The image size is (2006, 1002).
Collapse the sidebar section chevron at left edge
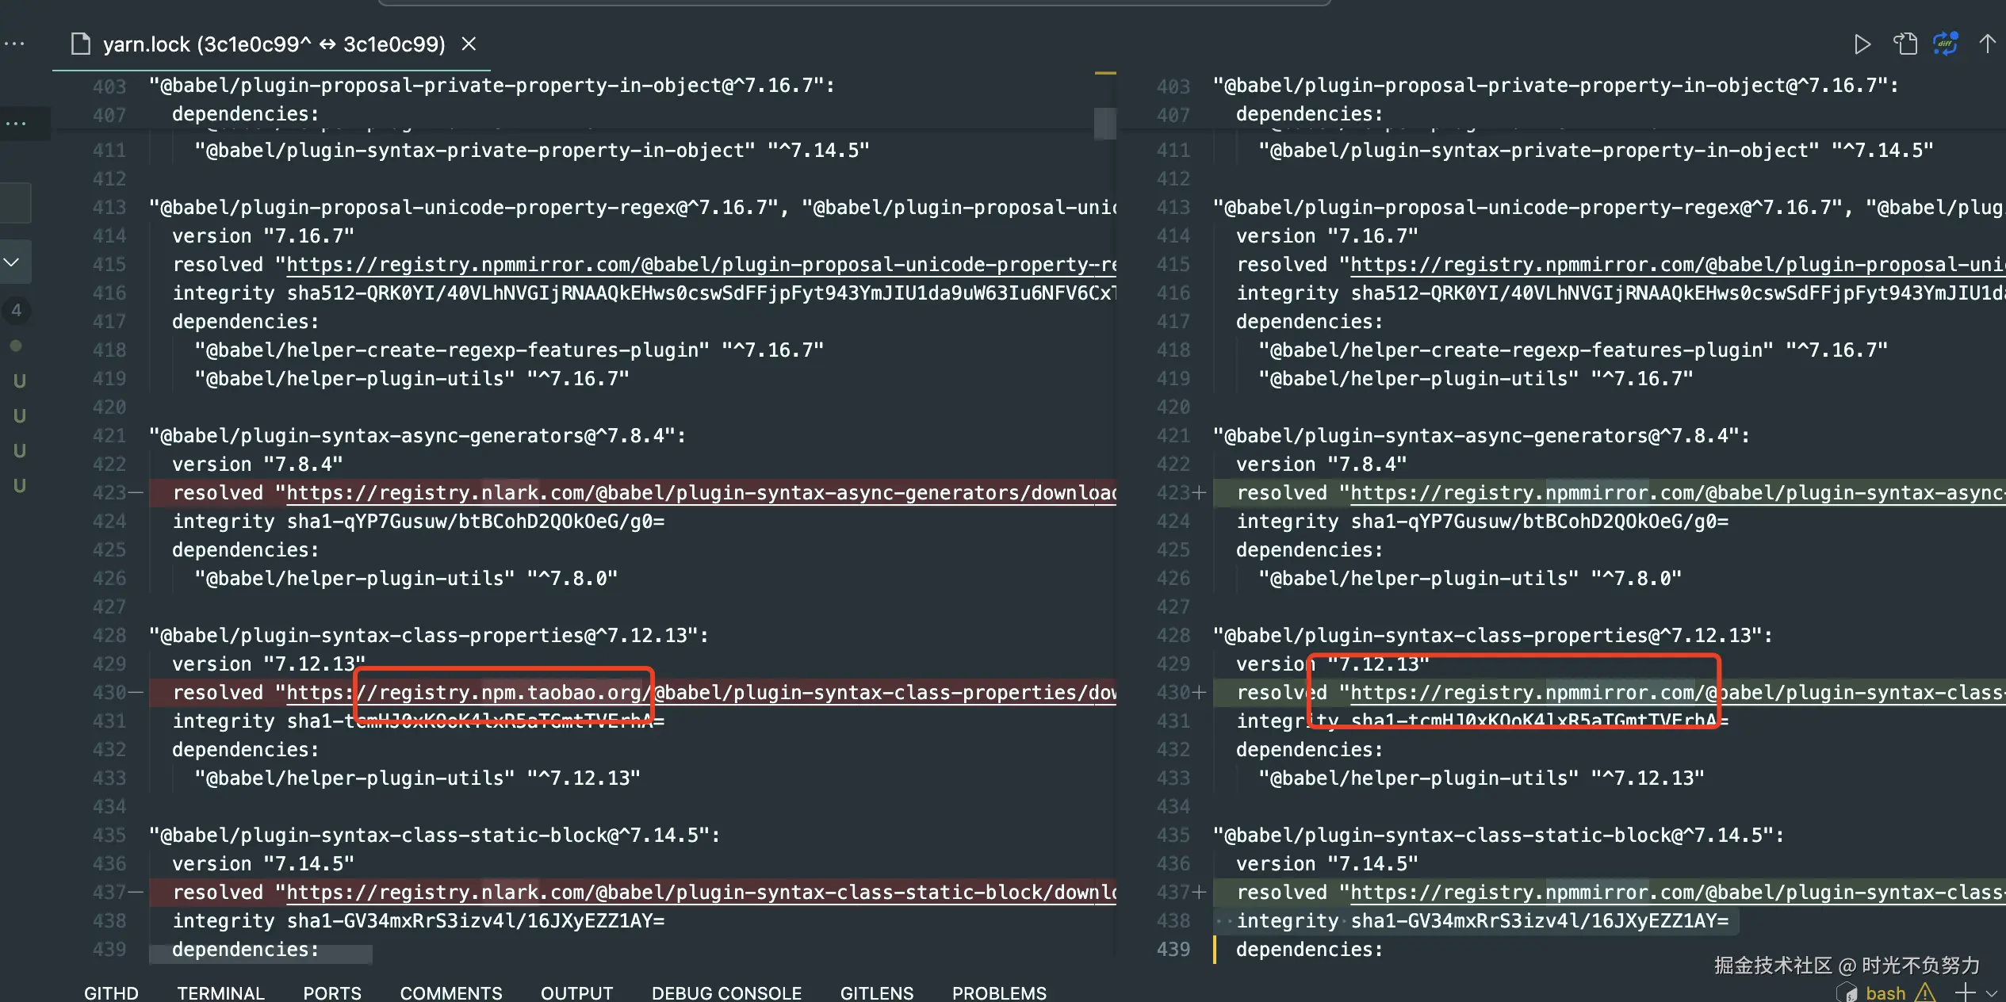pyautogui.click(x=12, y=262)
